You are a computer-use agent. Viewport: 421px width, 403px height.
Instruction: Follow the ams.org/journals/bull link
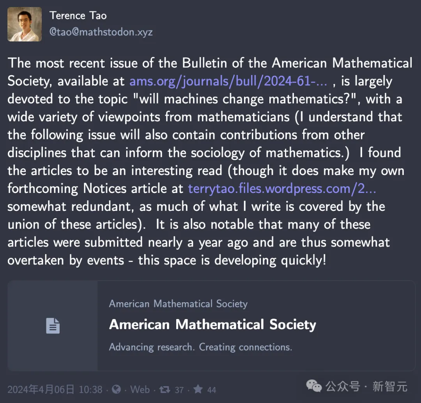tap(228, 81)
